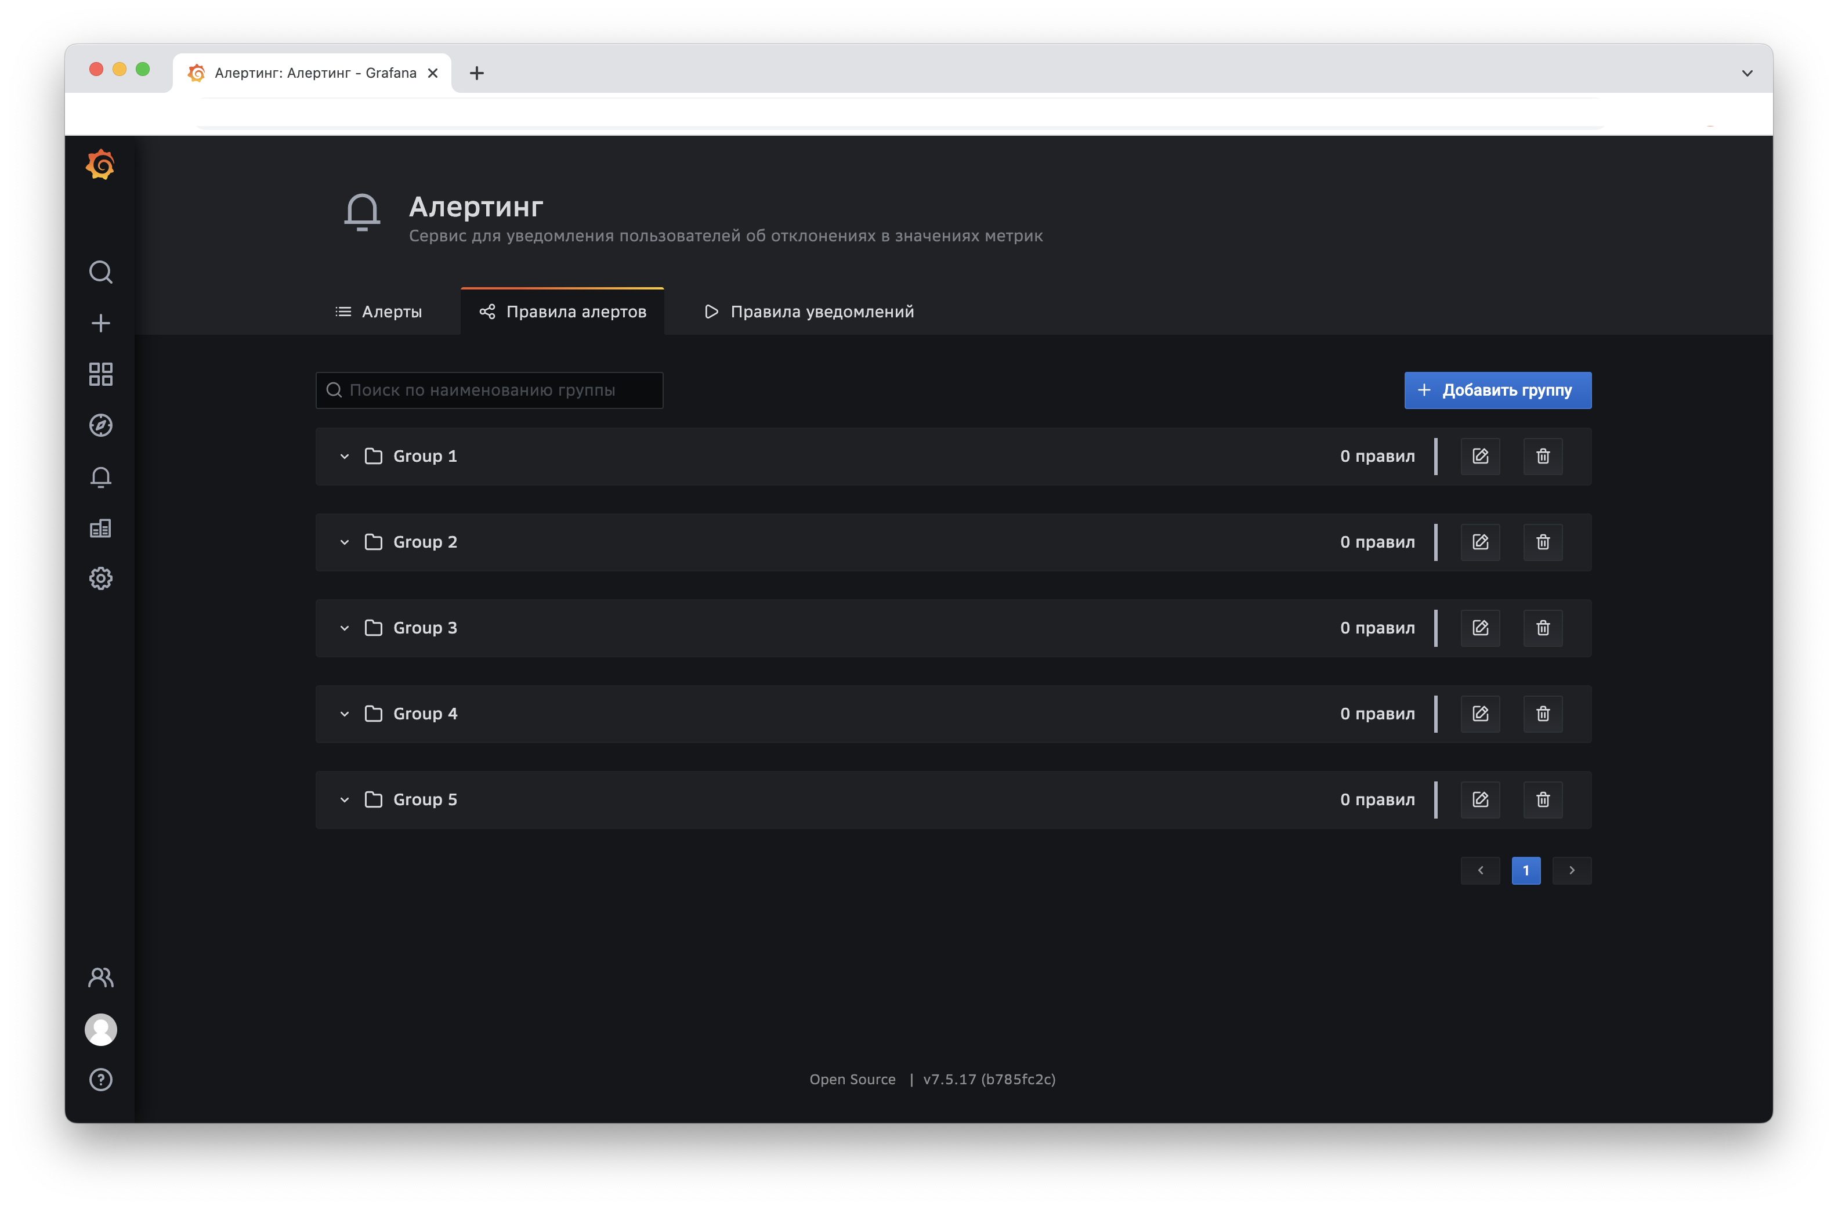Open Configuration gear in the sidebar
Image resolution: width=1838 pixels, height=1209 pixels.
tap(100, 578)
